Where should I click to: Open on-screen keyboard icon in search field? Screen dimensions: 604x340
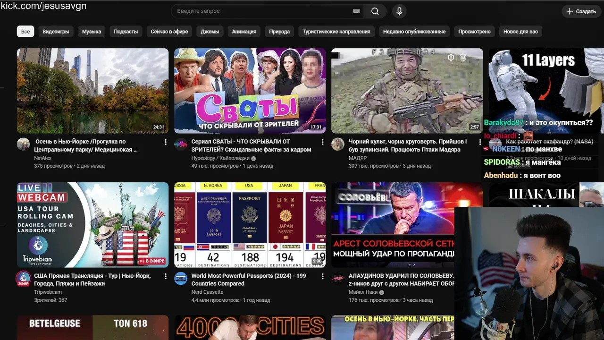point(356,11)
